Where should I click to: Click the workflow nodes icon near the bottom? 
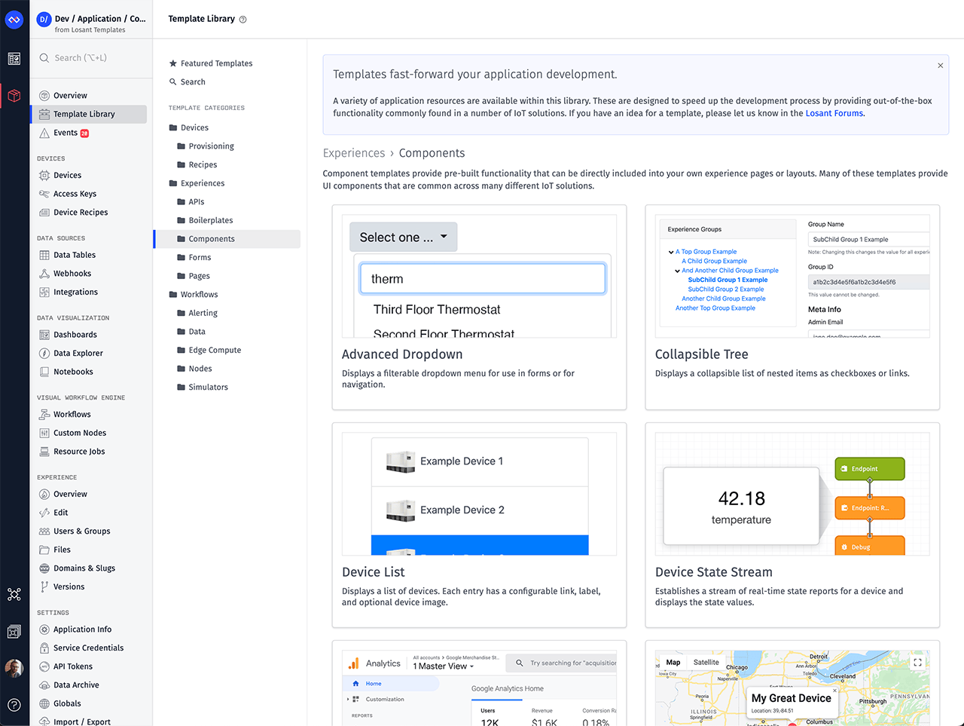tap(14, 595)
